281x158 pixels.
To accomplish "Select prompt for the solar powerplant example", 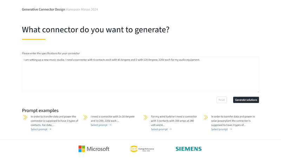I will pyautogui.click(x=219, y=129).
